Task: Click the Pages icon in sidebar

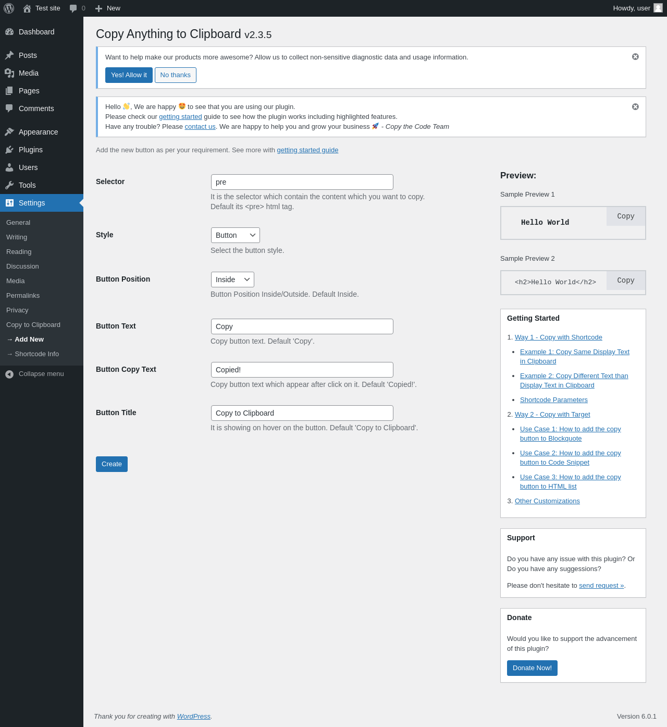Action: pyautogui.click(x=9, y=91)
